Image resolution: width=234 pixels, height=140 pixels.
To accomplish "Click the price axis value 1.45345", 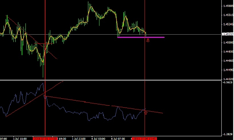I will click(x=228, y=24).
